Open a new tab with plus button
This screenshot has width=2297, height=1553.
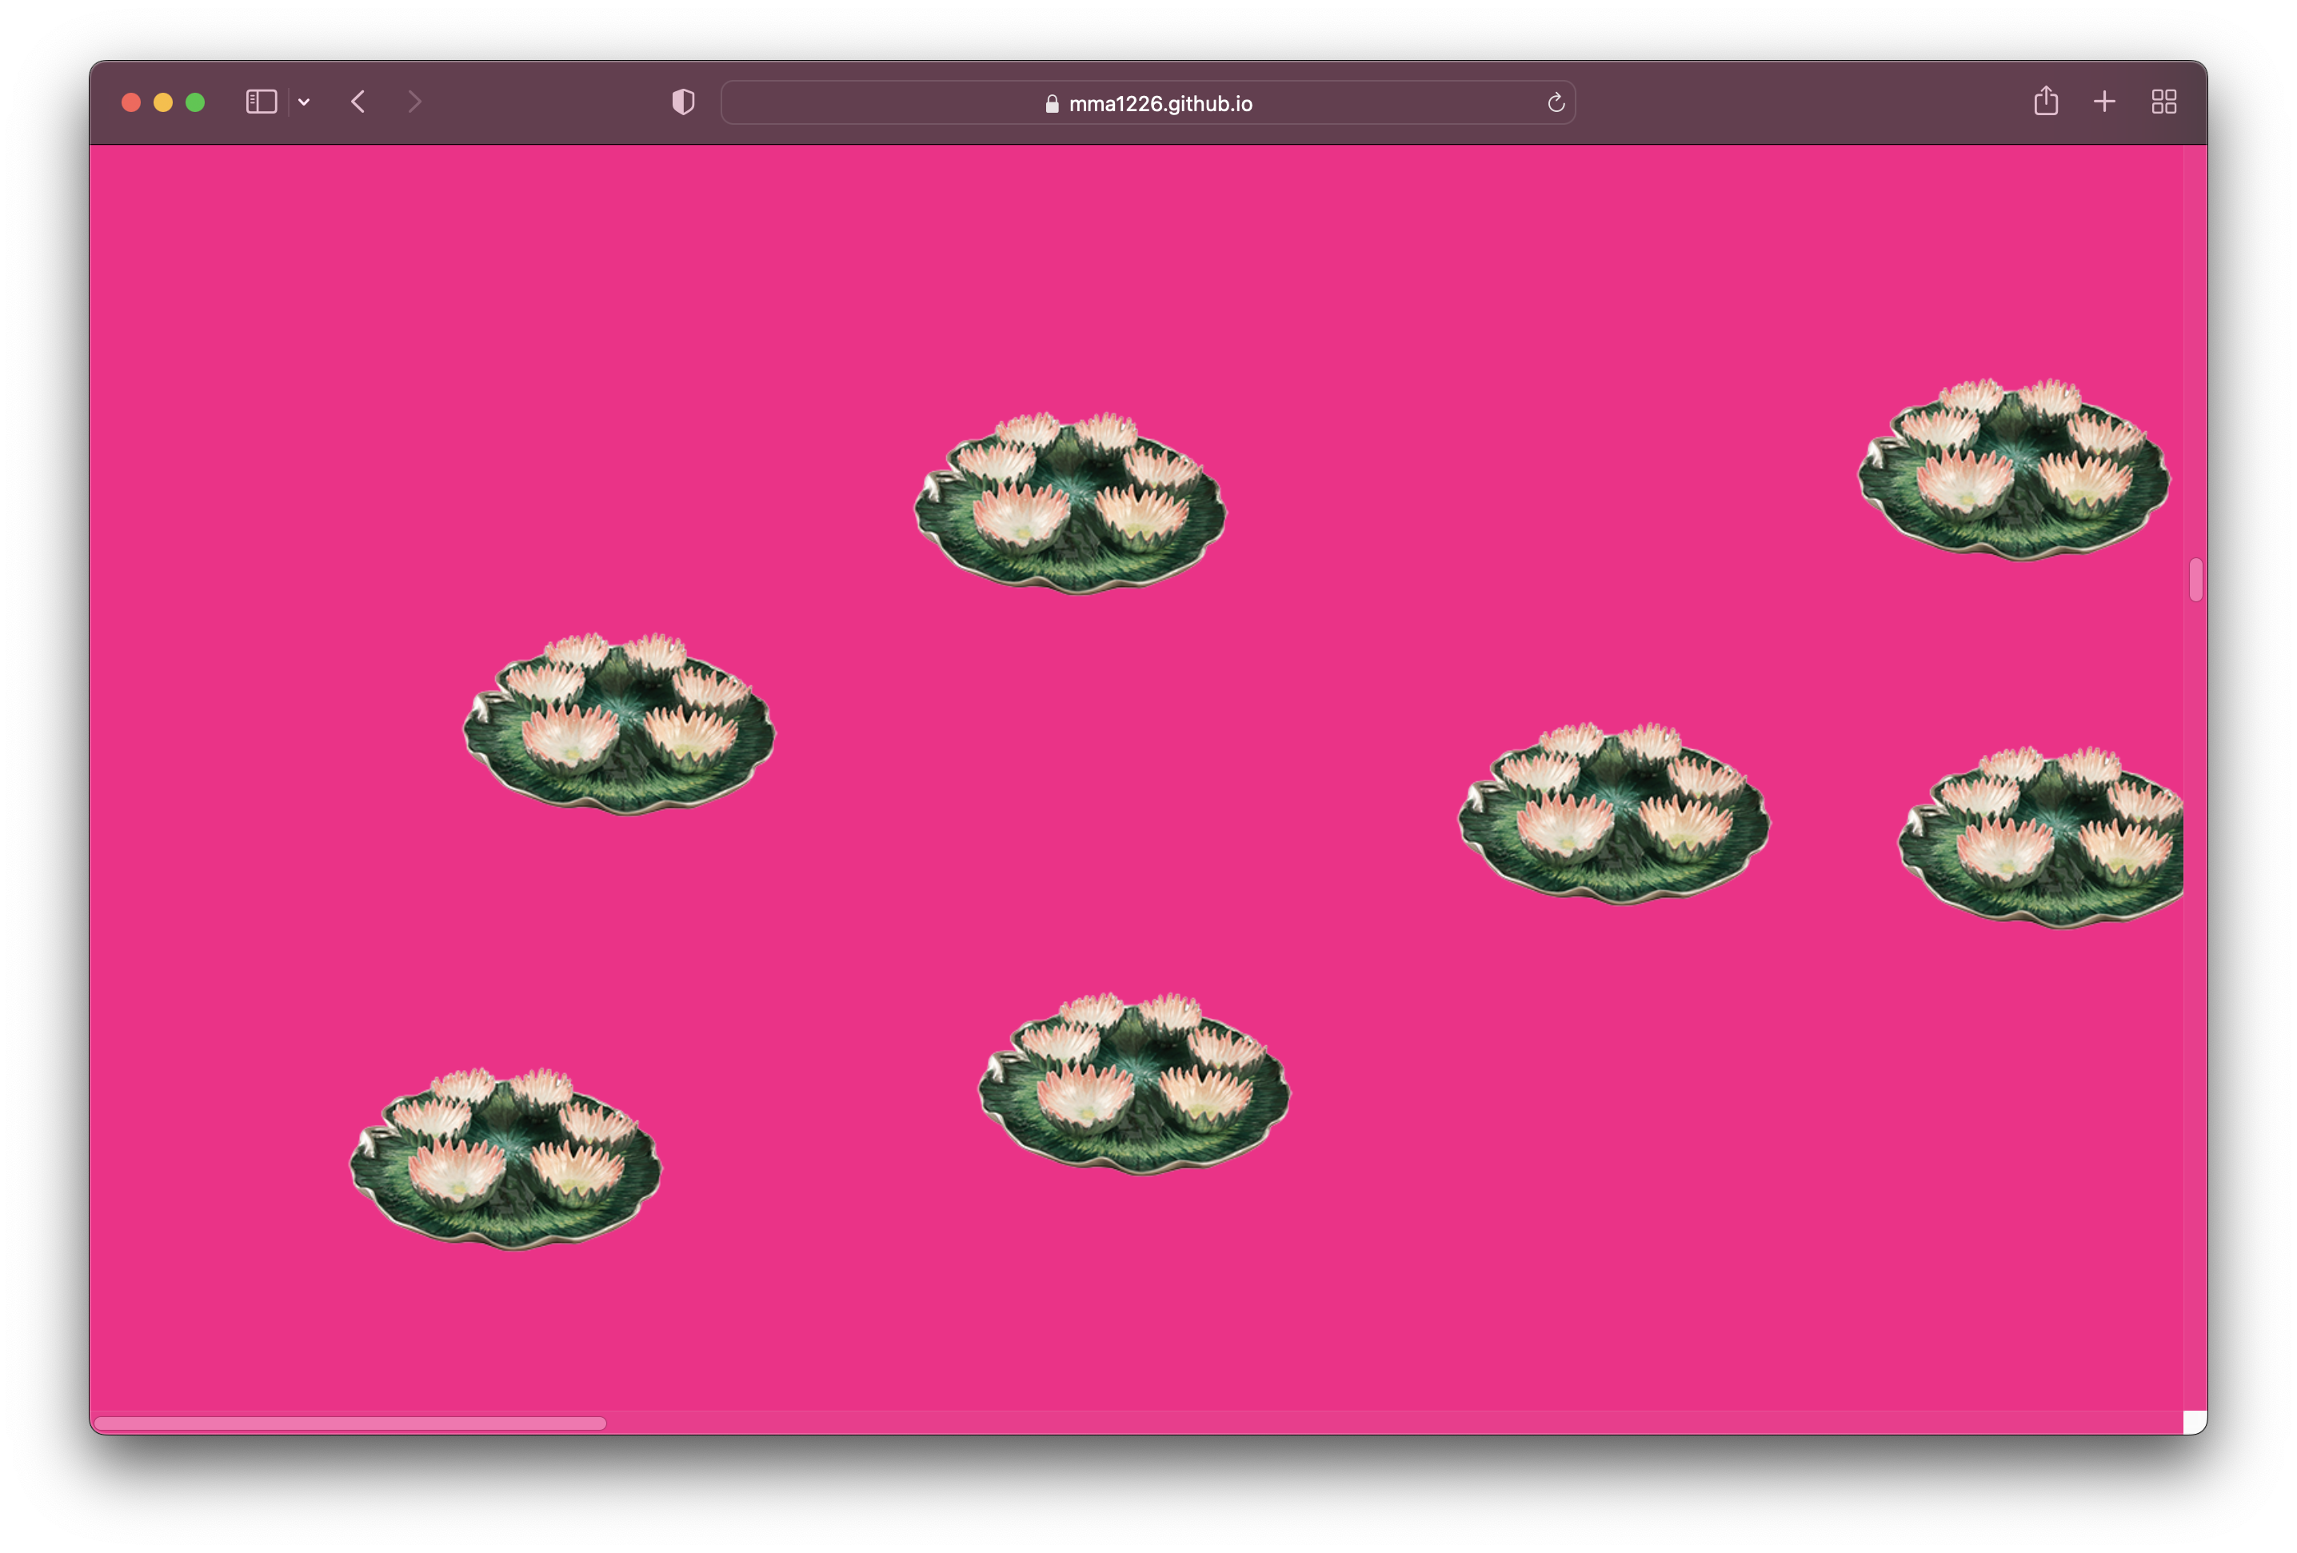[x=2104, y=102]
